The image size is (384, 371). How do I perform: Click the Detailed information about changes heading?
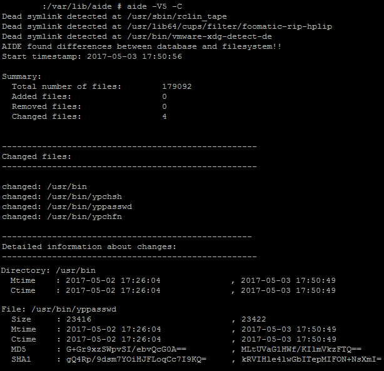[x=89, y=246]
